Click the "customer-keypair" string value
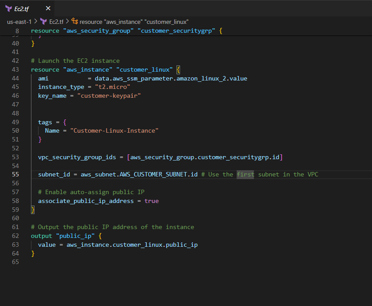Viewport: 372px width, 306px height. [109, 96]
